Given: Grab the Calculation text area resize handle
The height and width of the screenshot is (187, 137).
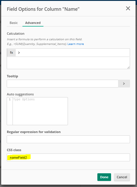Looking at the screenshot, I should 128,68.
